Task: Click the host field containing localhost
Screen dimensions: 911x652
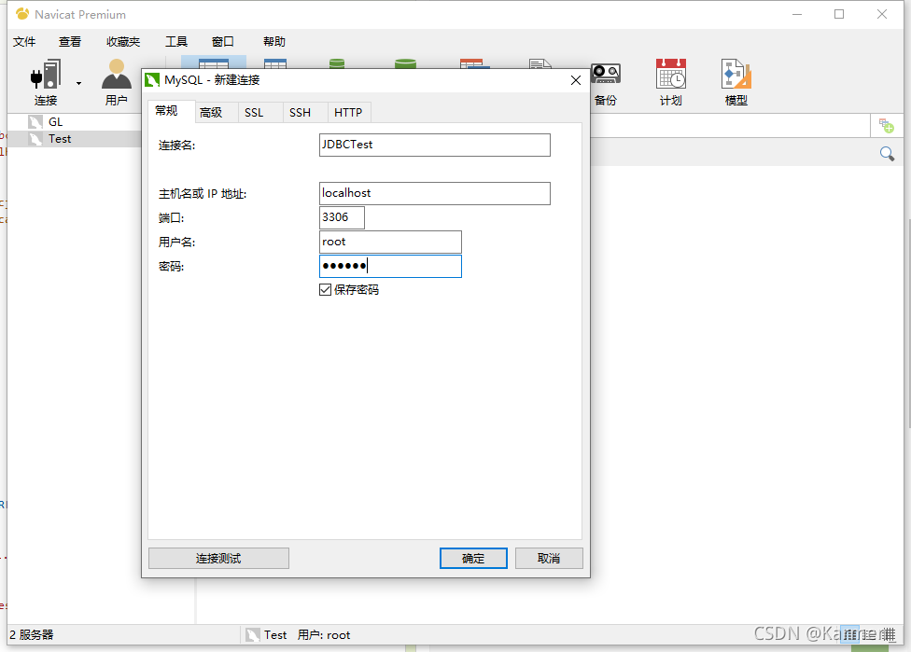Action: (x=435, y=193)
